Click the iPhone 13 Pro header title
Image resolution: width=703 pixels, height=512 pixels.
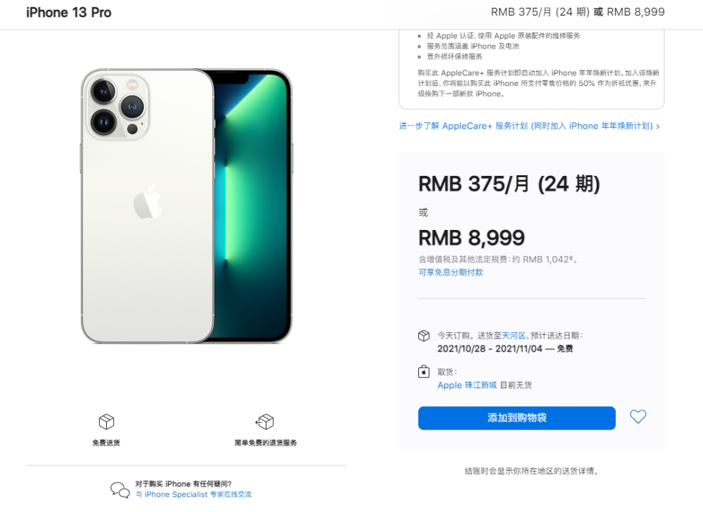(x=69, y=13)
